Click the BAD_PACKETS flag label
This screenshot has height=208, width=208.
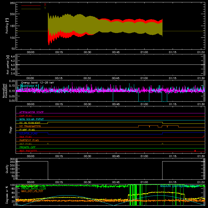pos(28,151)
